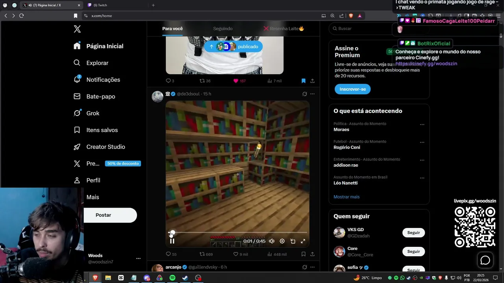Click the zoom magnifier in address bar
Viewport: 504px width, 283px height.
point(332,16)
